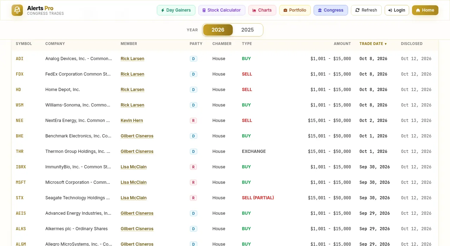The width and height of the screenshot is (450, 246).
Task: Open Kevin Hern member link
Action: tap(132, 121)
